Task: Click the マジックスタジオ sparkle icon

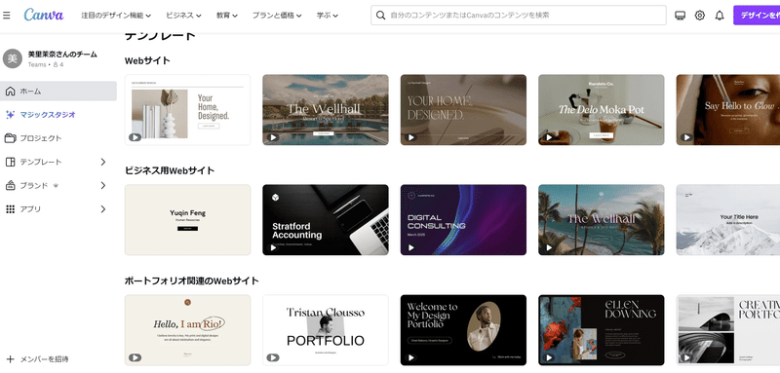Action: pos(10,115)
